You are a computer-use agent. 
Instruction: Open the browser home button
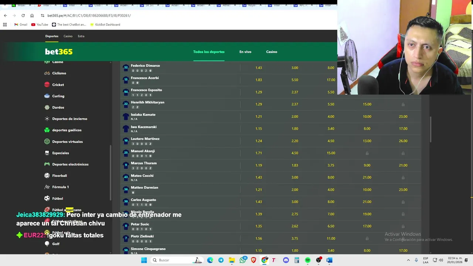32,16
